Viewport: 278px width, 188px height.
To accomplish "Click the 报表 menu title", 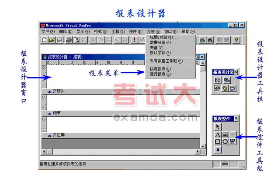I will click(x=153, y=32).
